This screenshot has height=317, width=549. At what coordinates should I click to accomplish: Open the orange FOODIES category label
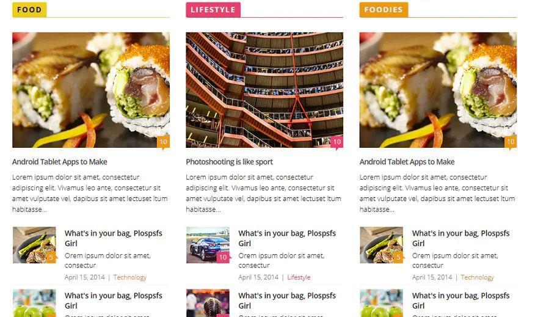tap(384, 10)
